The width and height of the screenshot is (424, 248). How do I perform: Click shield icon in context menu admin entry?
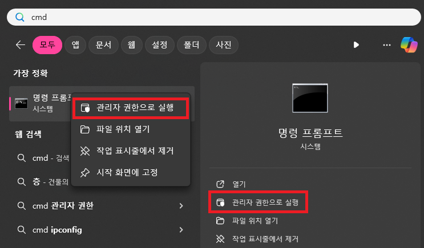click(85, 108)
